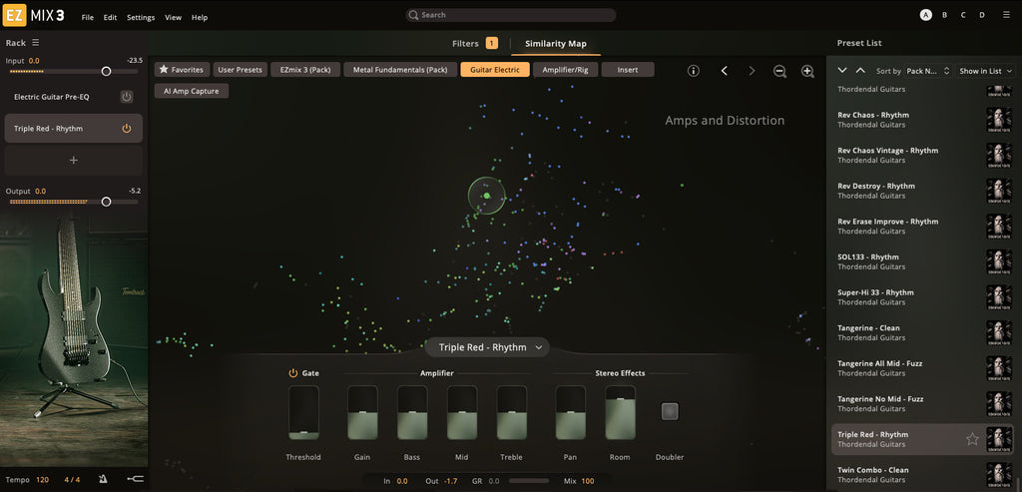Select Twin Combo - Clean preset
This screenshot has width=1022, height=492.
pos(922,475)
